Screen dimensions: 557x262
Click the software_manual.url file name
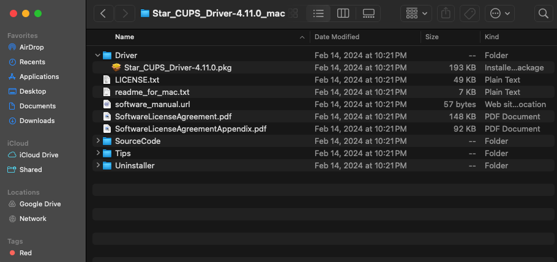152,104
